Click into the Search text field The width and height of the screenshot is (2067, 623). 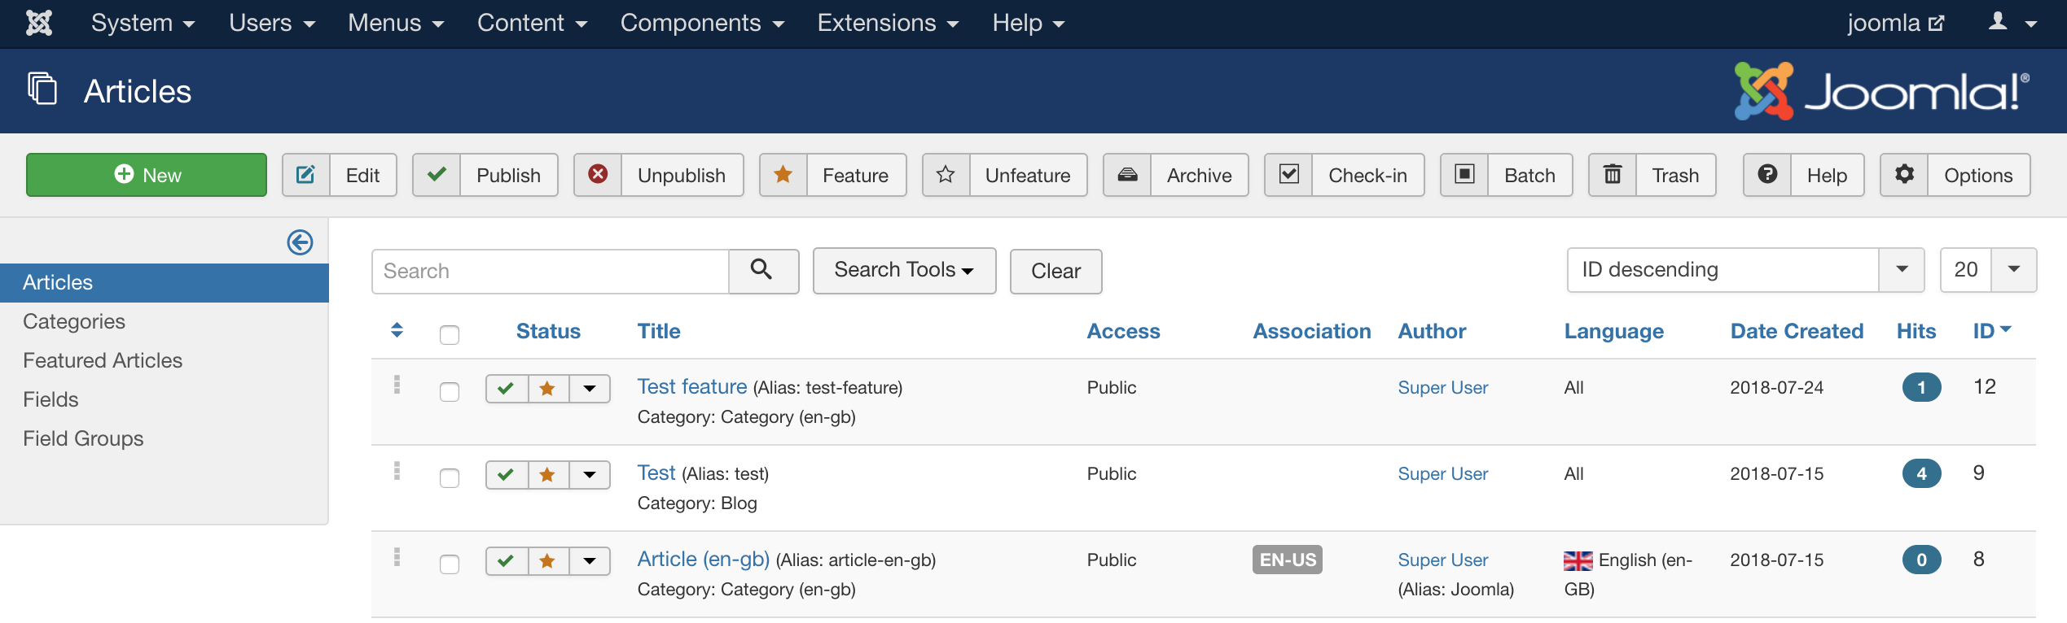(x=551, y=271)
